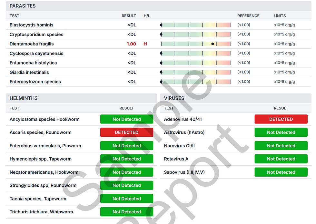Screen dimensions: 316x224
Task: Click the Viruses RESULT column header
Action: [281, 108]
